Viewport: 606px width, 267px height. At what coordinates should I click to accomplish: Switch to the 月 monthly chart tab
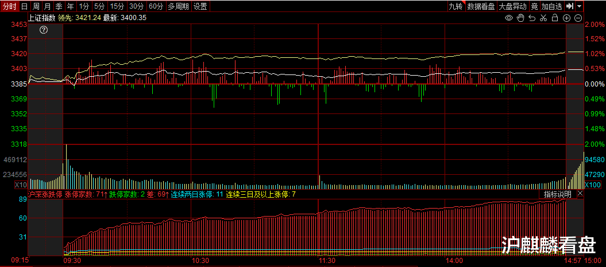(x=47, y=6)
